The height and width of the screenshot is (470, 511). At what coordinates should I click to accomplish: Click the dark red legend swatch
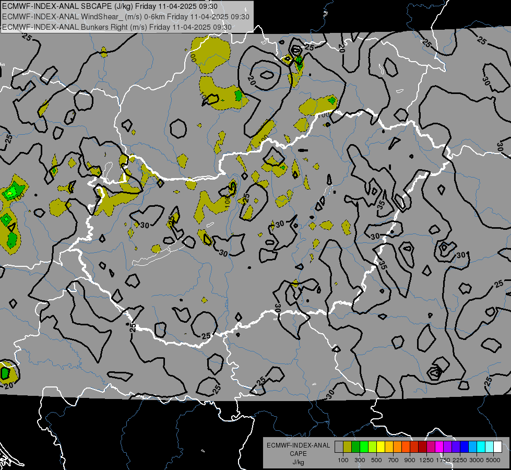(422, 447)
